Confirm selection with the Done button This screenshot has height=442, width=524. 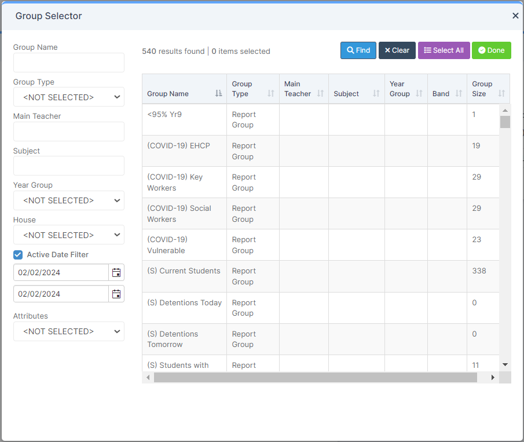click(491, 50)
